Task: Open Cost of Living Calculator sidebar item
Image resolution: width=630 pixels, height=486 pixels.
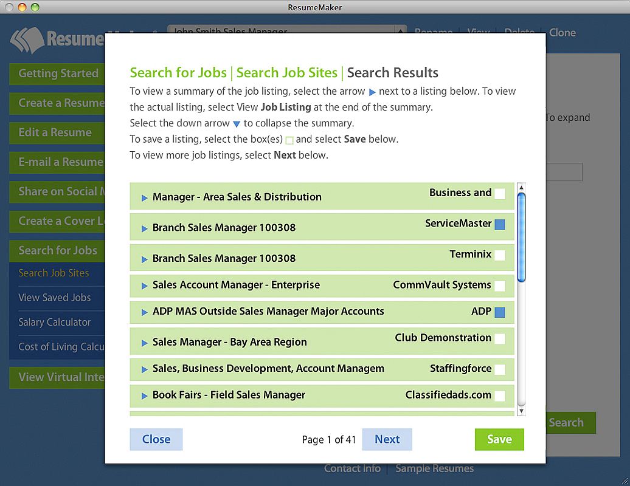Action: click(x=61, y=347)
